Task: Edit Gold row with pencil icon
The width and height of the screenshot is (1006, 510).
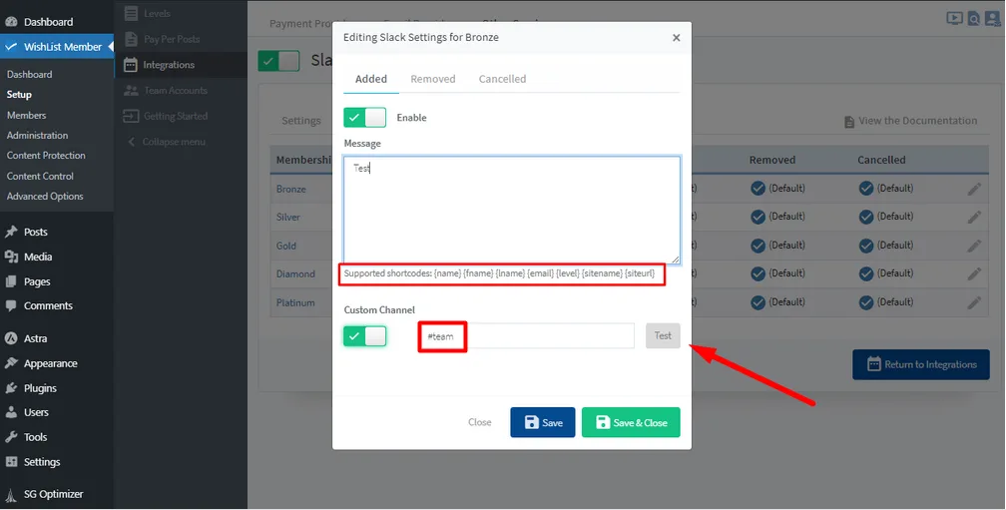Action: click(974, 246)
